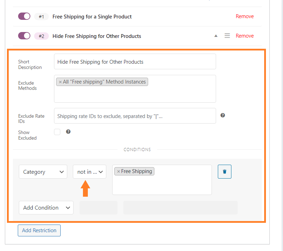The height and width of the screenshot is (251, 283).
Task: Open help tooltip for Show Excluded
Action: [68, 132]
